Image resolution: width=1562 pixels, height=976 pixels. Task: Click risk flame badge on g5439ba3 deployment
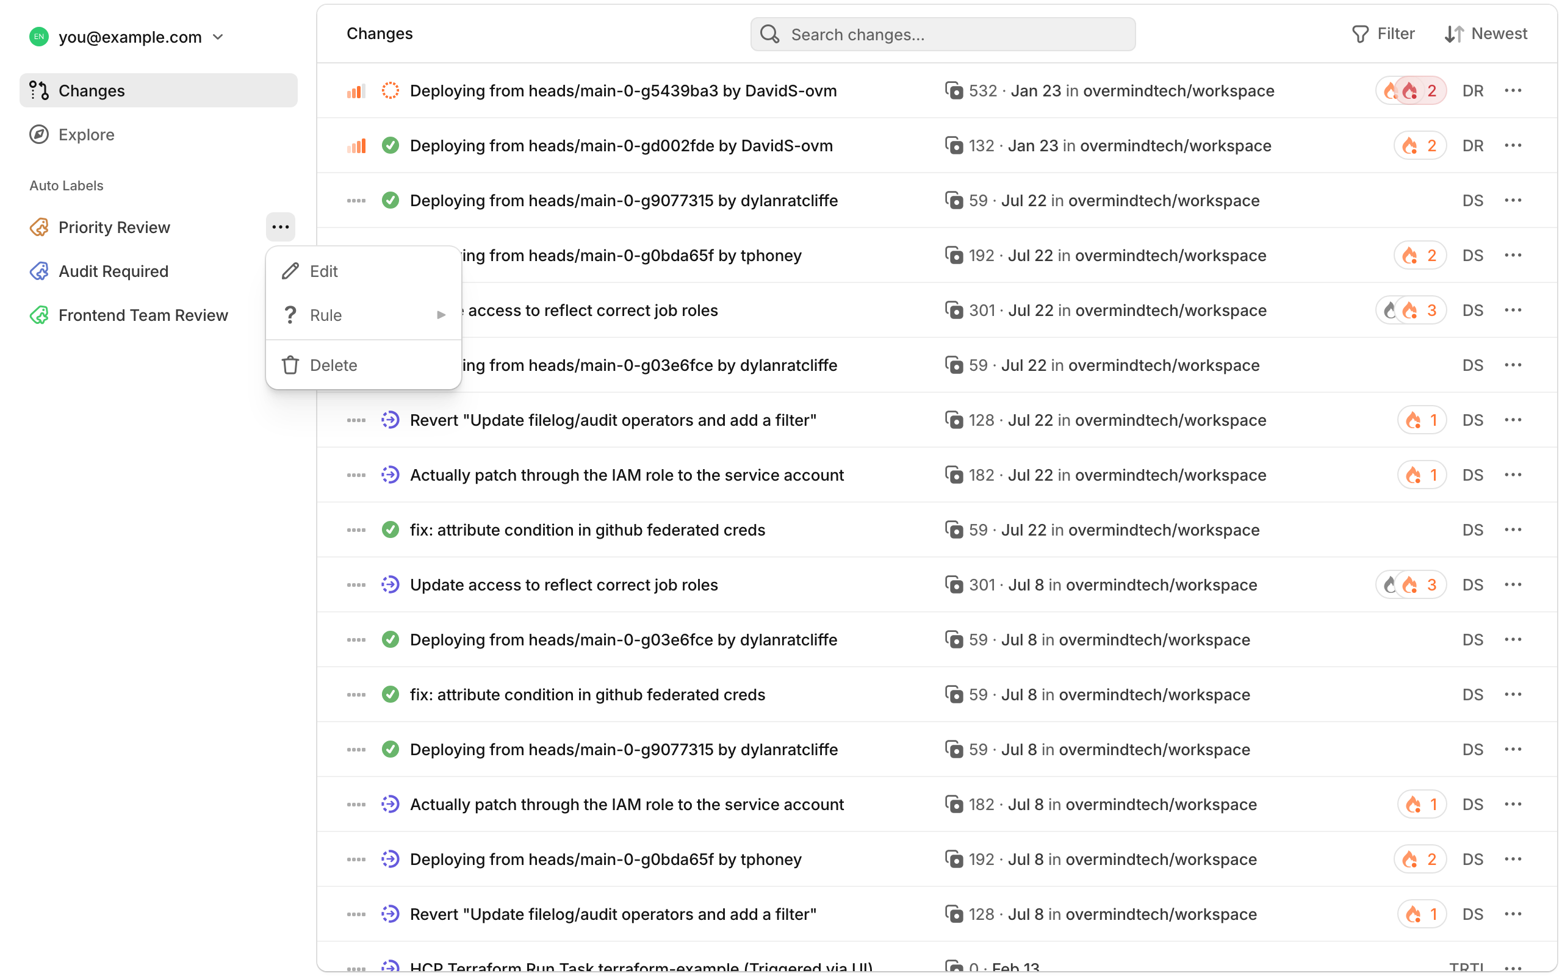1410,90
